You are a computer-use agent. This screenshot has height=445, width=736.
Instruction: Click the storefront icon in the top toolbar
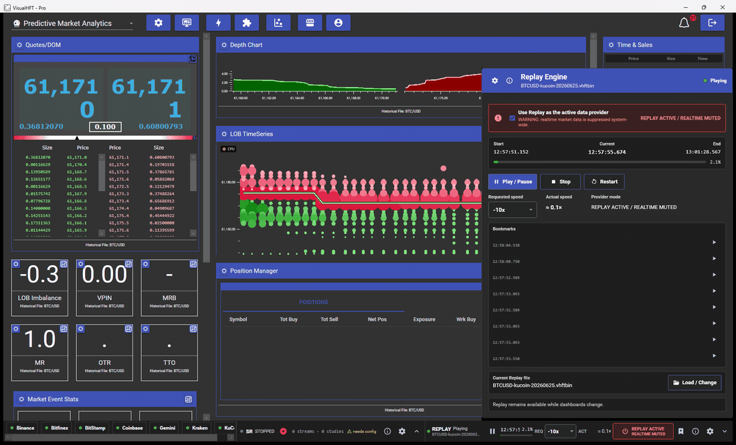(310, 23)
